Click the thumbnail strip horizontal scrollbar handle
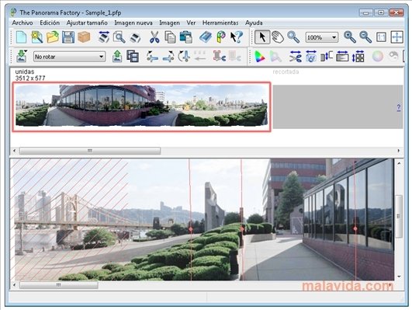Screen dimensions: 412x310 point(90,151)
